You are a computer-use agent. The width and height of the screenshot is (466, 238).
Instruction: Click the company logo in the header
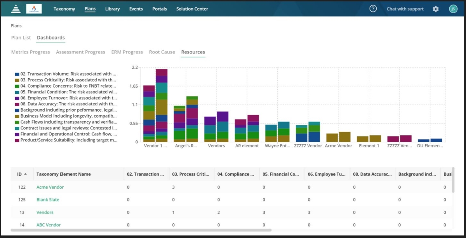33,8
